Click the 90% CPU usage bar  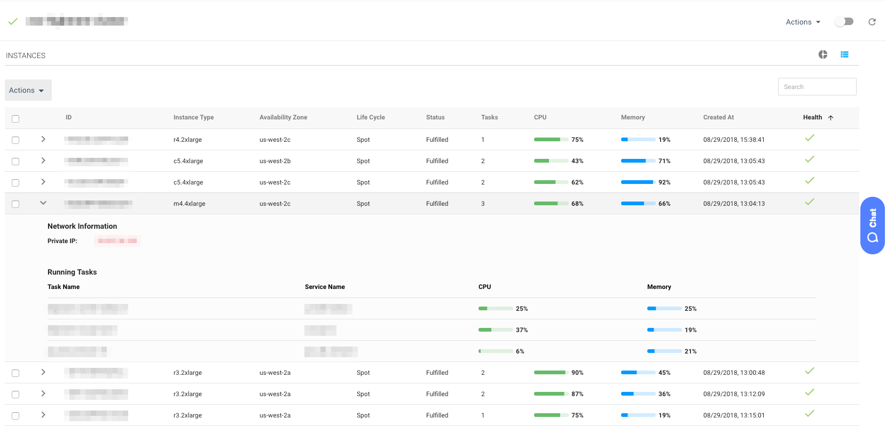[551, 373]
